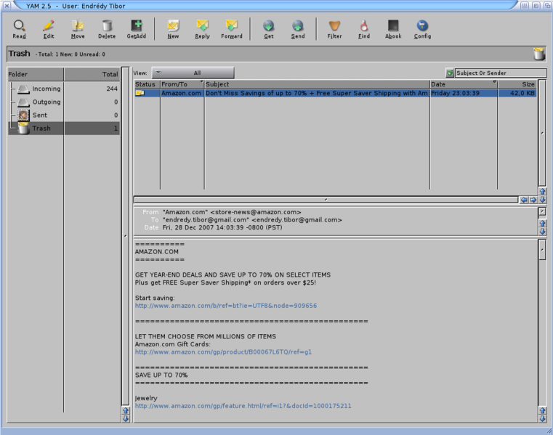Fetch mail with the Get icon
553x435 pixels.
coord(269,29)
